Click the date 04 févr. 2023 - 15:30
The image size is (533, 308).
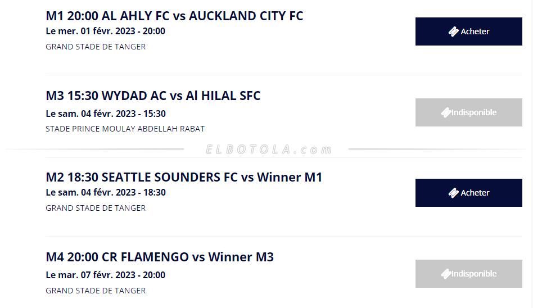click(x=105, y=114)
